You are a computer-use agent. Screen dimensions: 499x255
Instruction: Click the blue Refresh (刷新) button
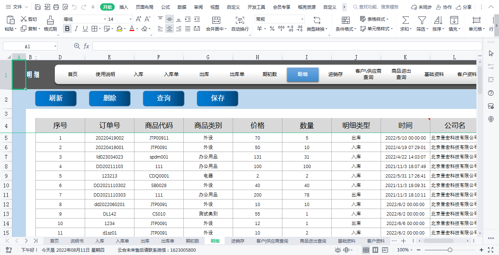[56, 98]
